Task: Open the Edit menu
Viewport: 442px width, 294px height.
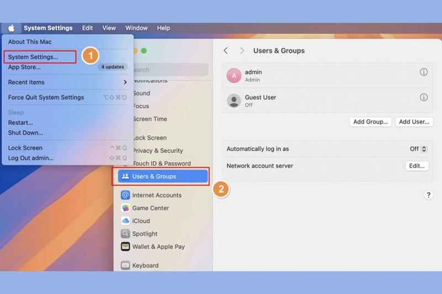Action: pos(87,28)
